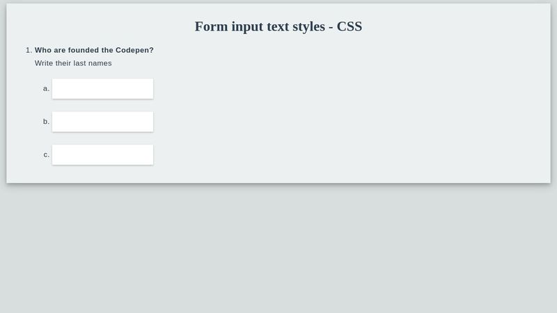The height and width of the screenshot is (313, 557).
Task: Click the word 'Who' in the question
Action: [43, 50]
